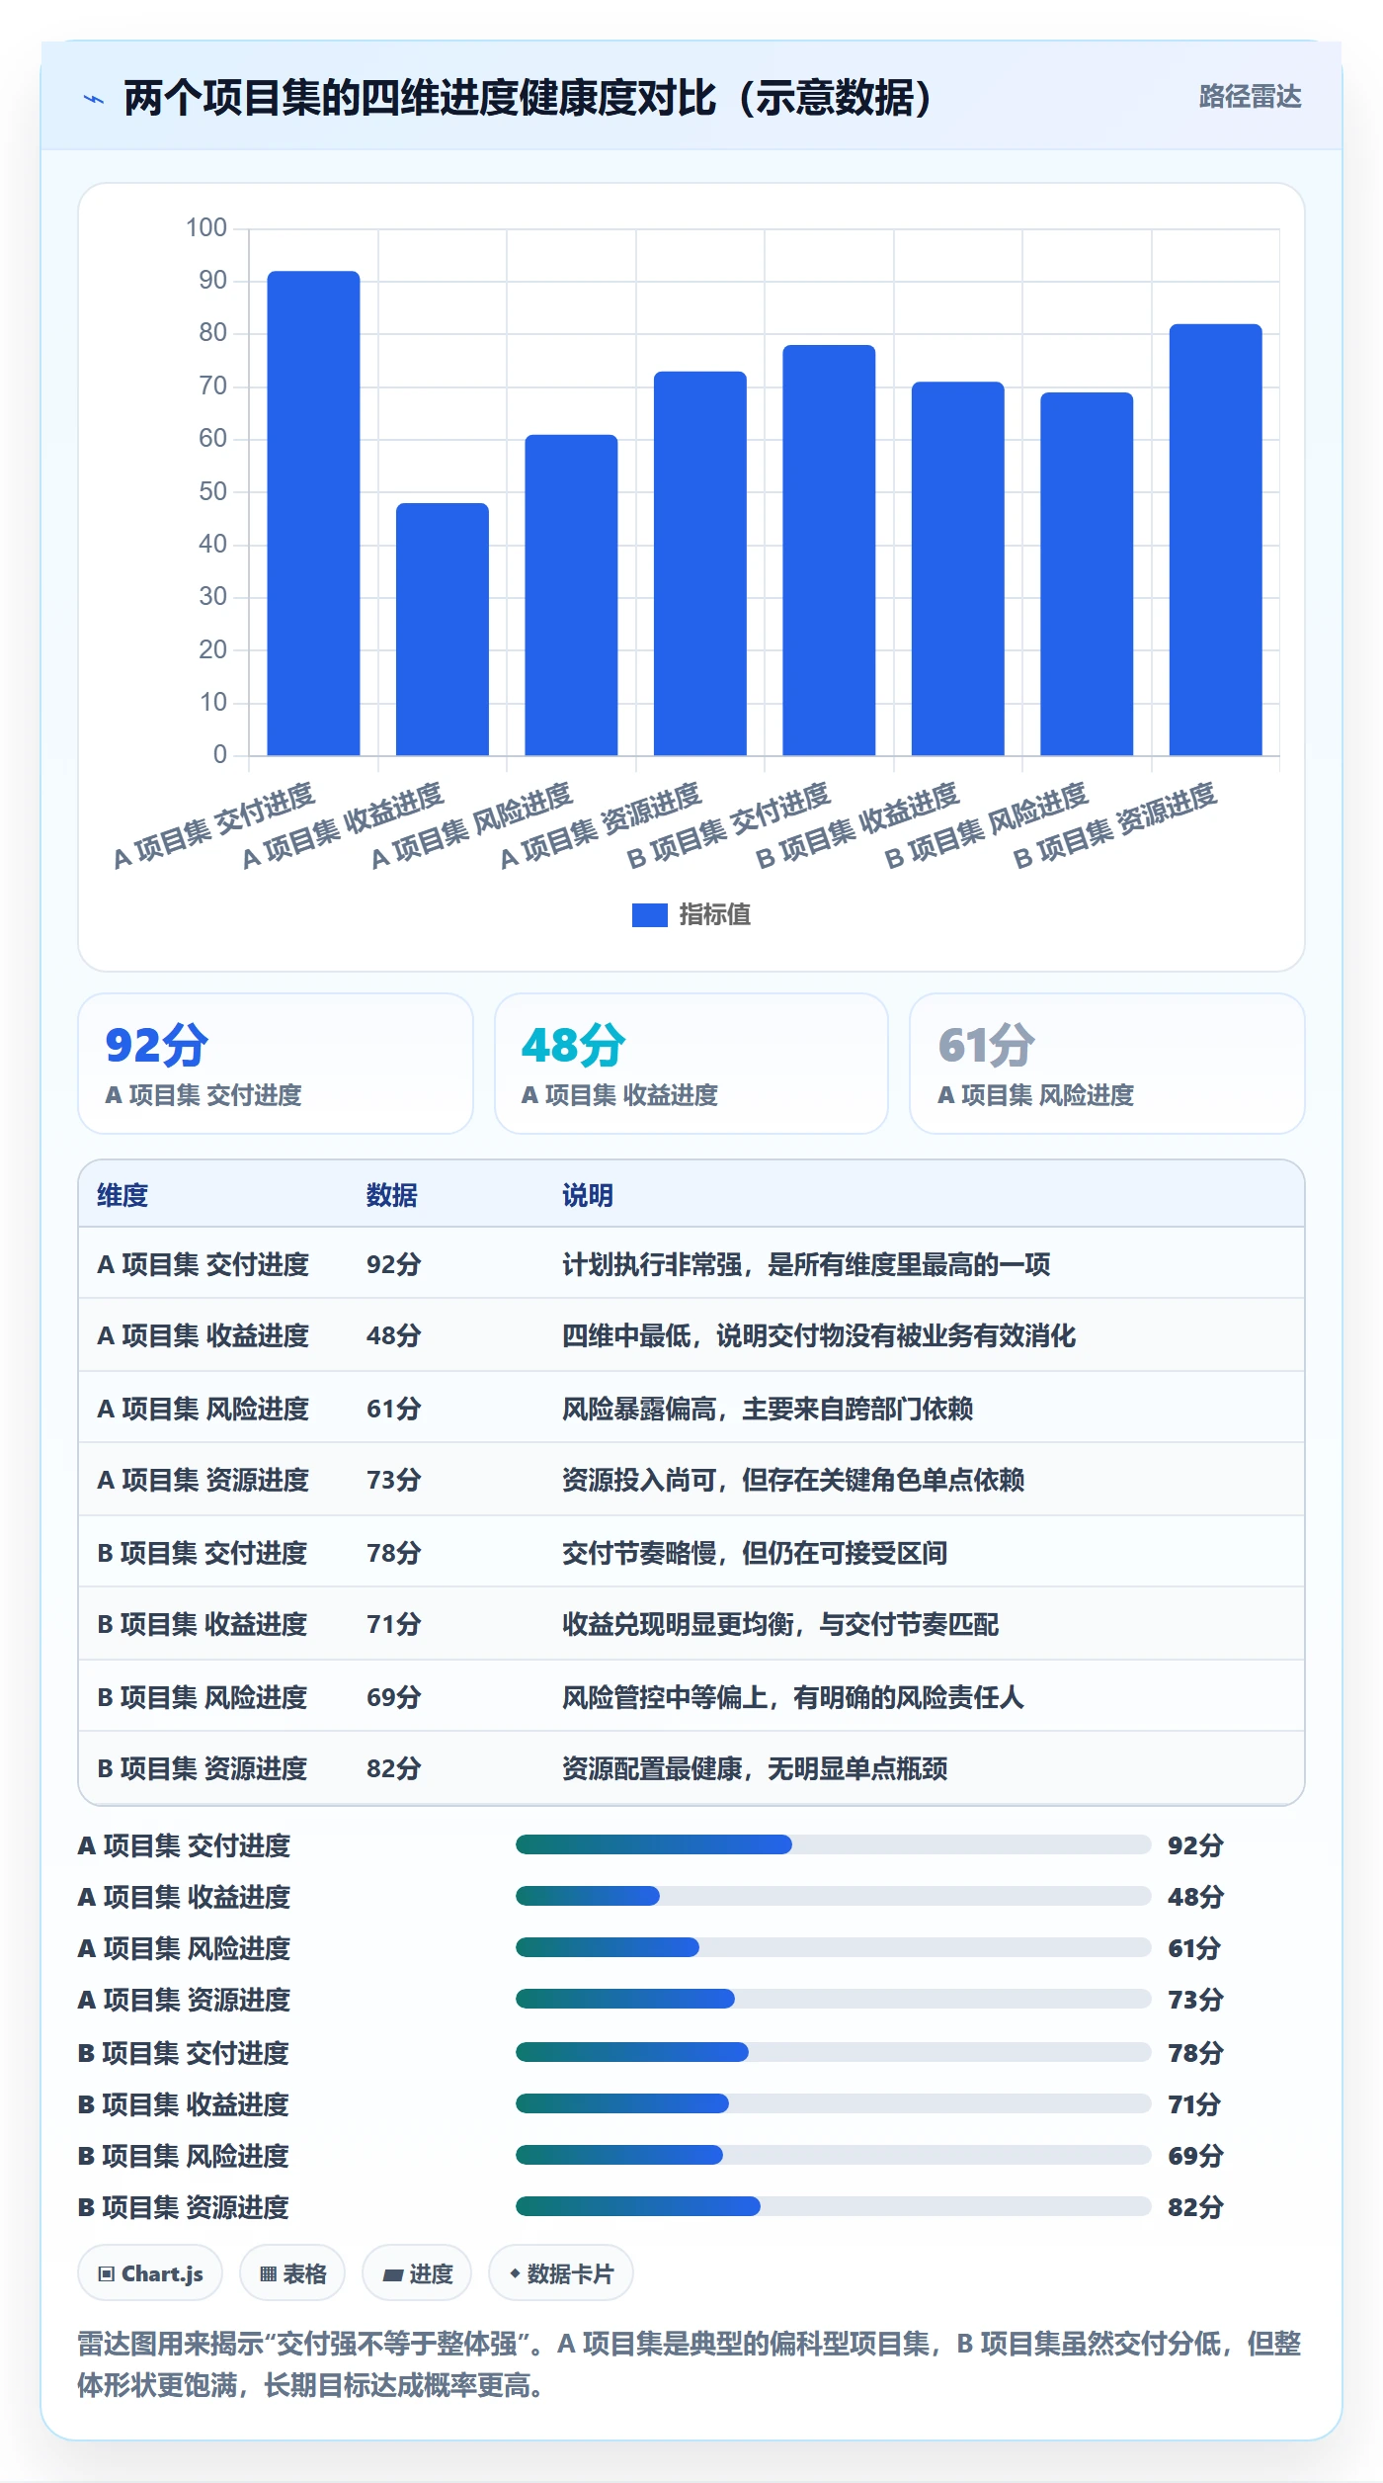Select table row A 项目集 收益进度
This screenshot has height=2483, width=1383.
coord(691,1335)
